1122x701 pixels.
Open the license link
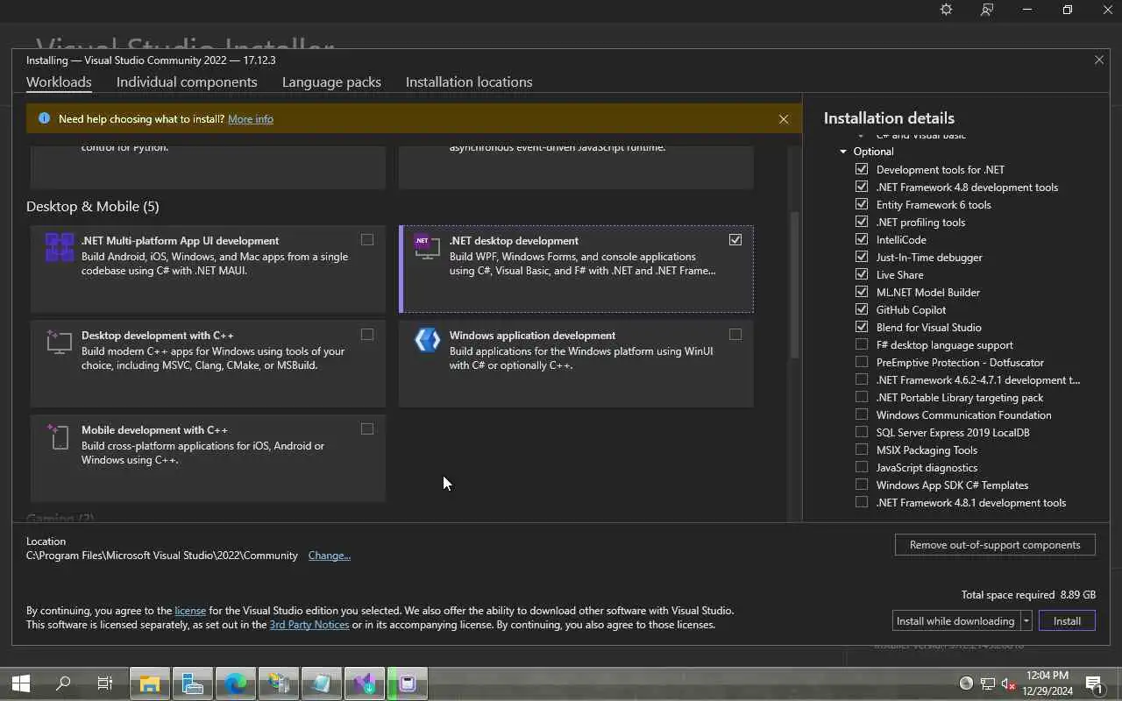coord(190,611)
